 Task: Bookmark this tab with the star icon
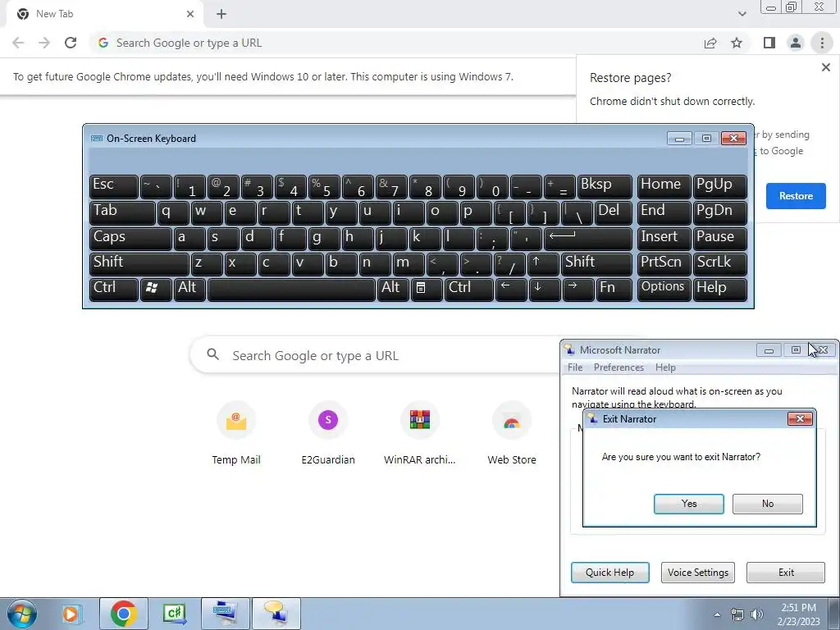click(x=737, y=43)
